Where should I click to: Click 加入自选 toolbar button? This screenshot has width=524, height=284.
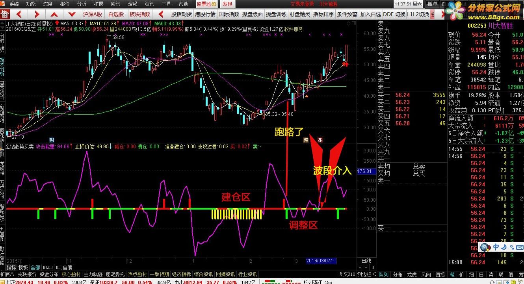371,14
